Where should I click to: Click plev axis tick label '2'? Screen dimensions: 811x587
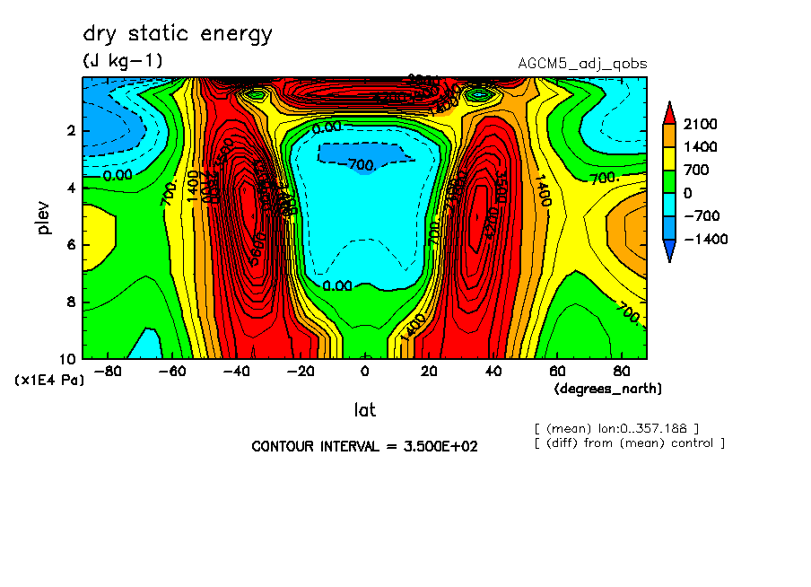pos(71,131)
